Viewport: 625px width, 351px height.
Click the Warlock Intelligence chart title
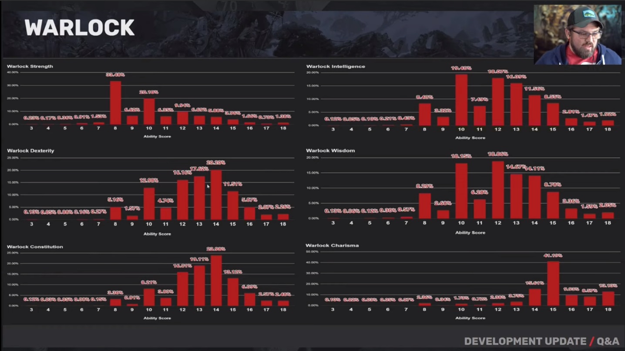tap(336, 67)
